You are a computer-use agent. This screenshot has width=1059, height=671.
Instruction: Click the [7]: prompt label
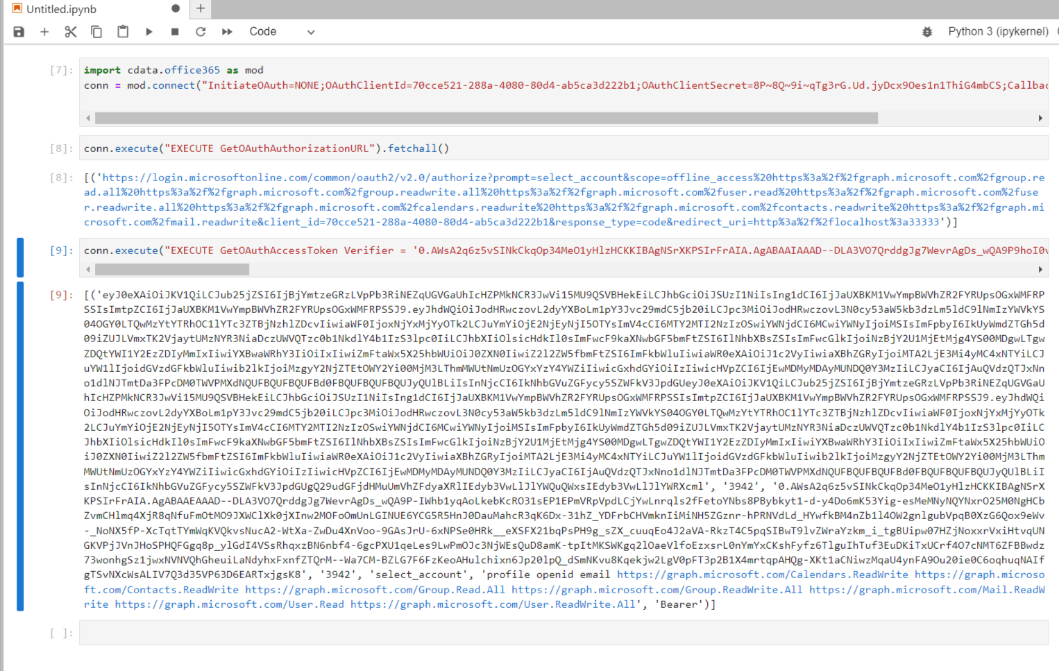61,70
